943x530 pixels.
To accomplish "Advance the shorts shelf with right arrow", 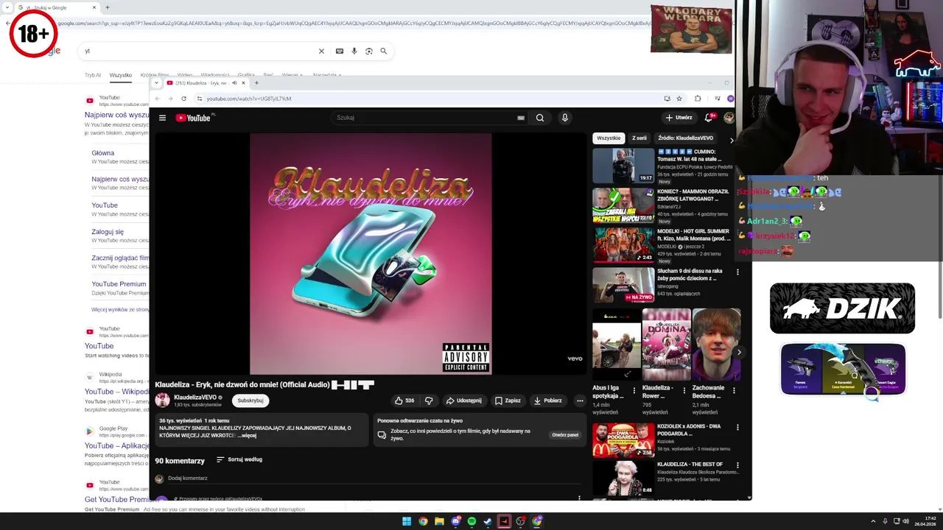I will click(739, 352).
